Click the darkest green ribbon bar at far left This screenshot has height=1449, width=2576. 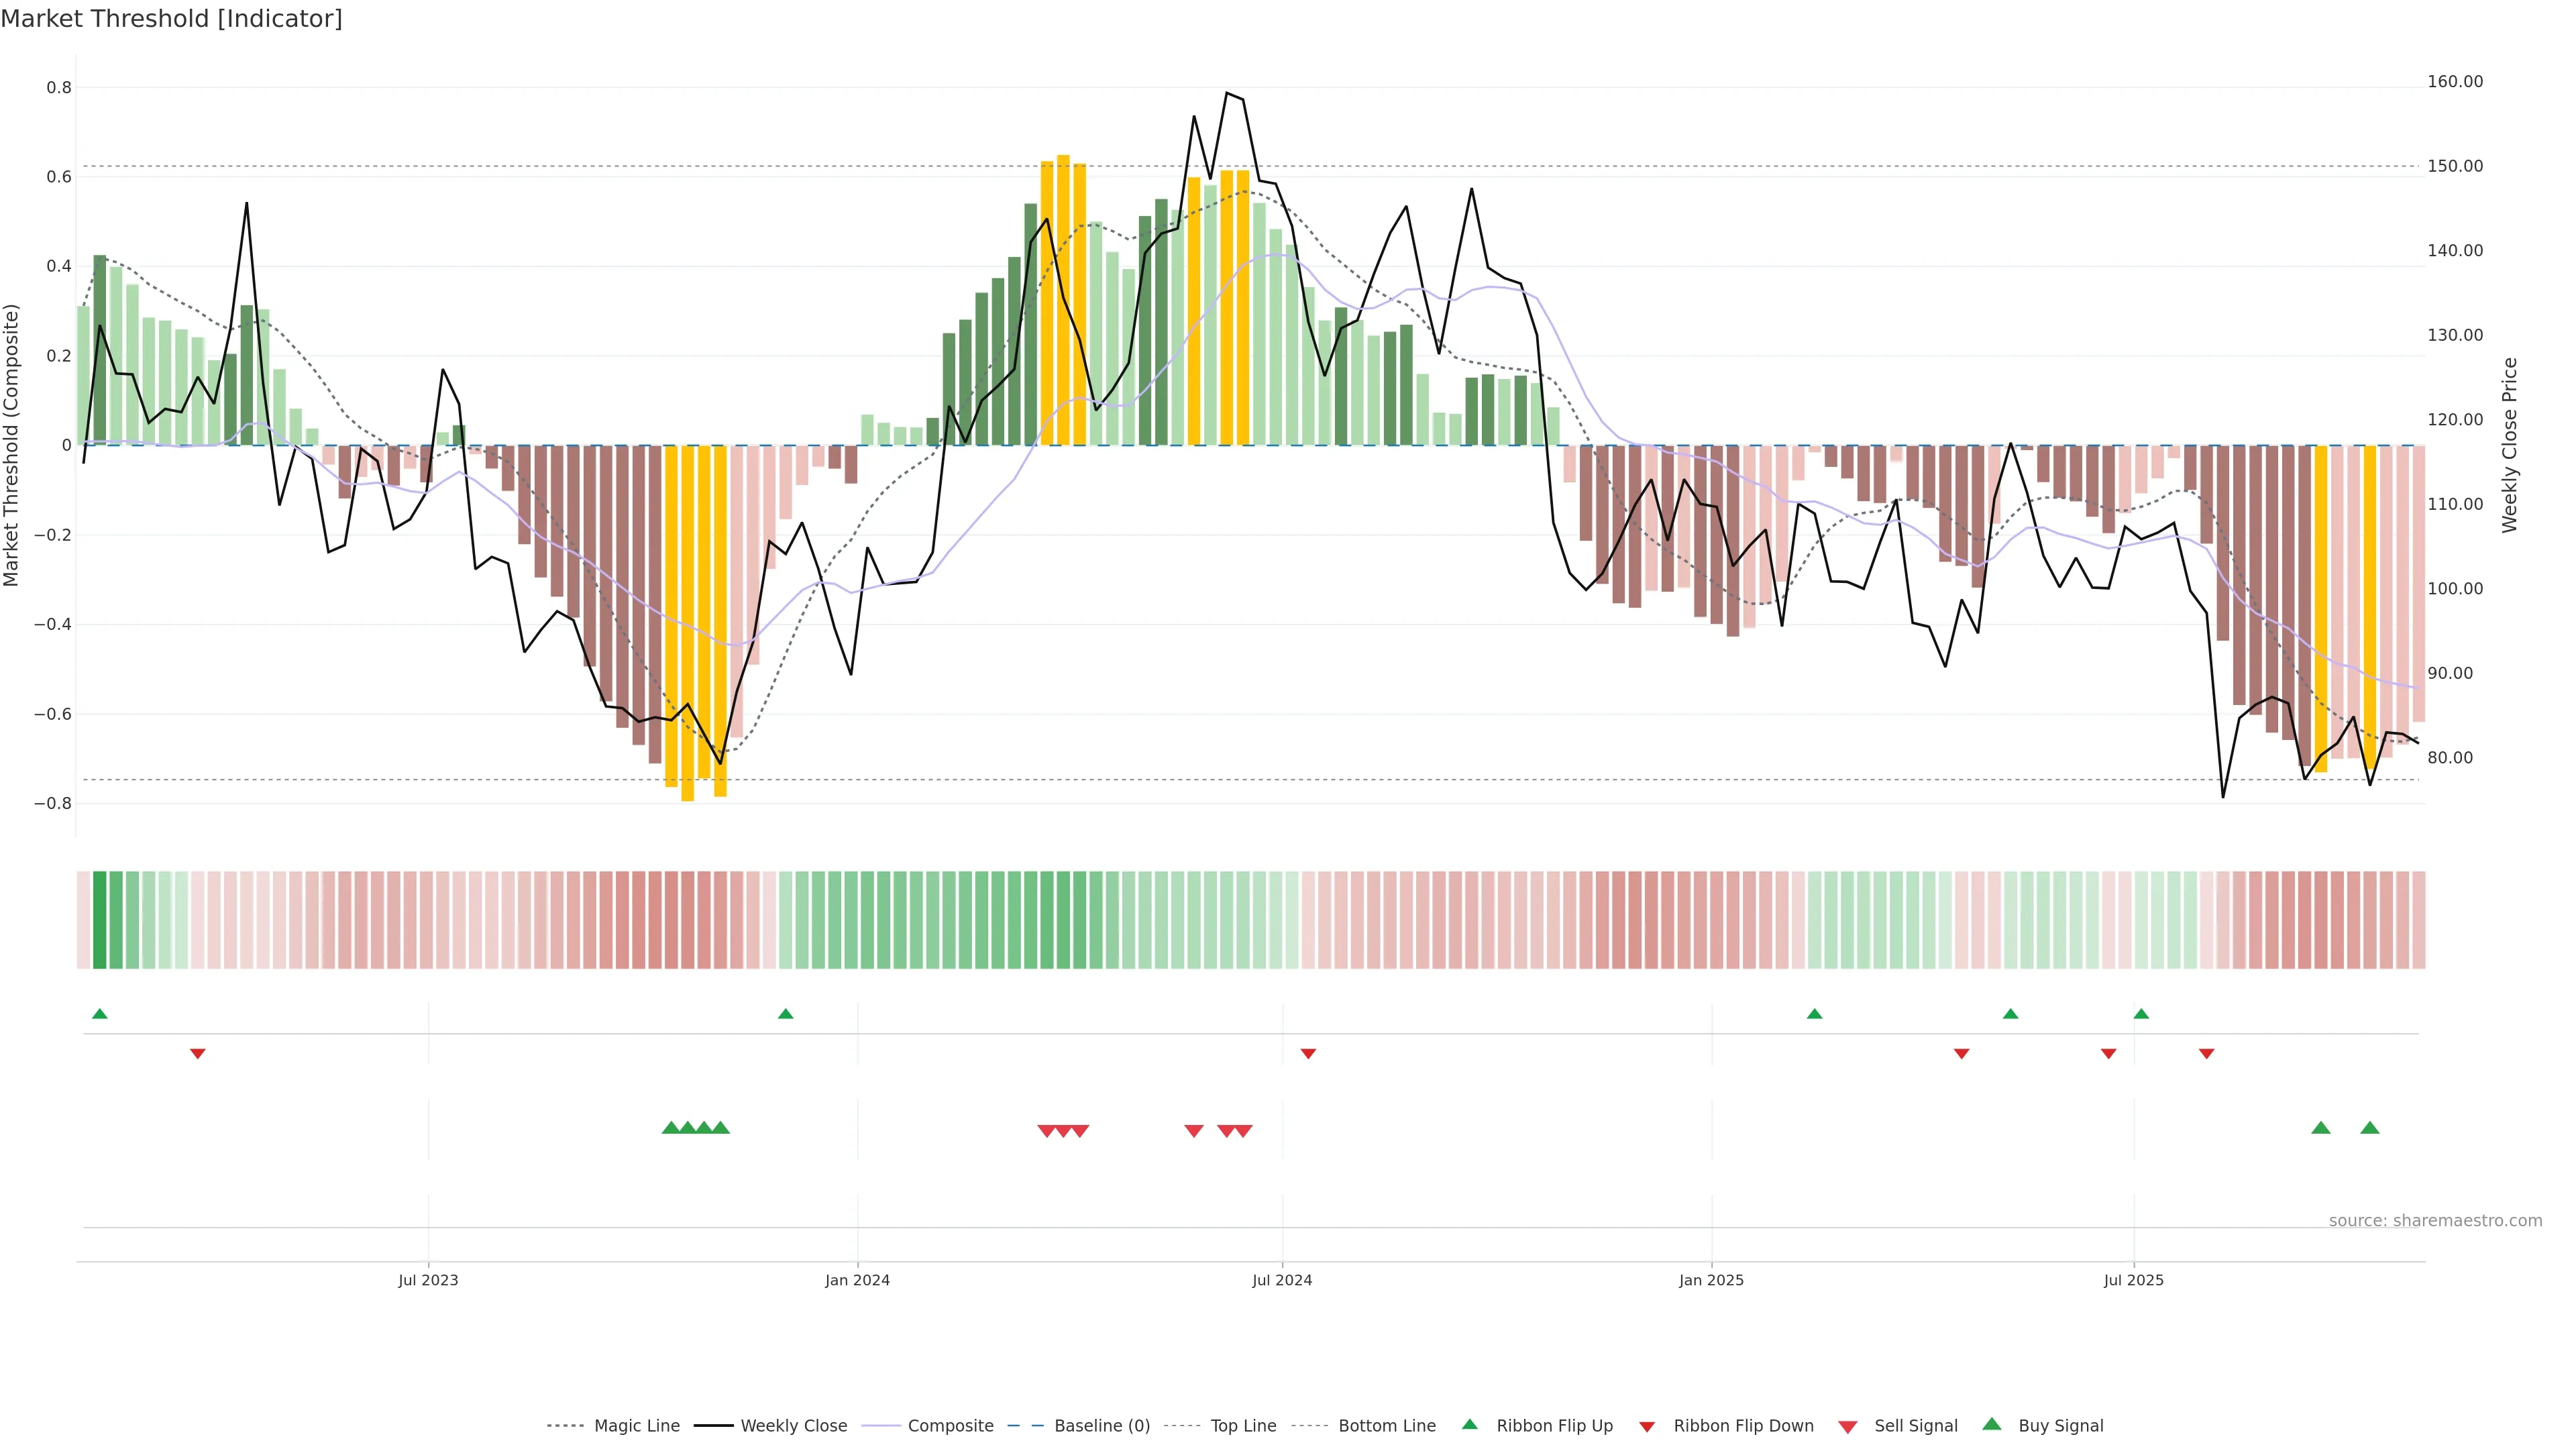point(99,920)
